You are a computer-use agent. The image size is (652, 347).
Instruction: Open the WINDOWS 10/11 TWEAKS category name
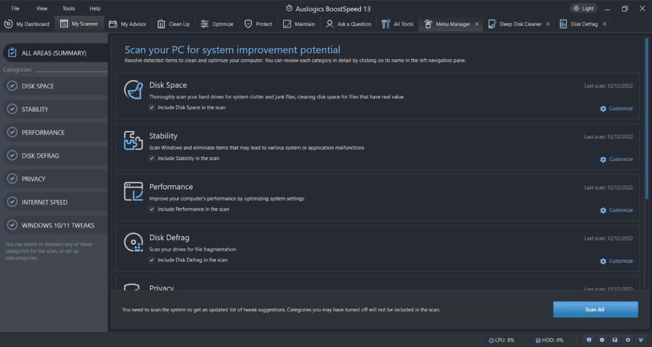tap(58, 225)
